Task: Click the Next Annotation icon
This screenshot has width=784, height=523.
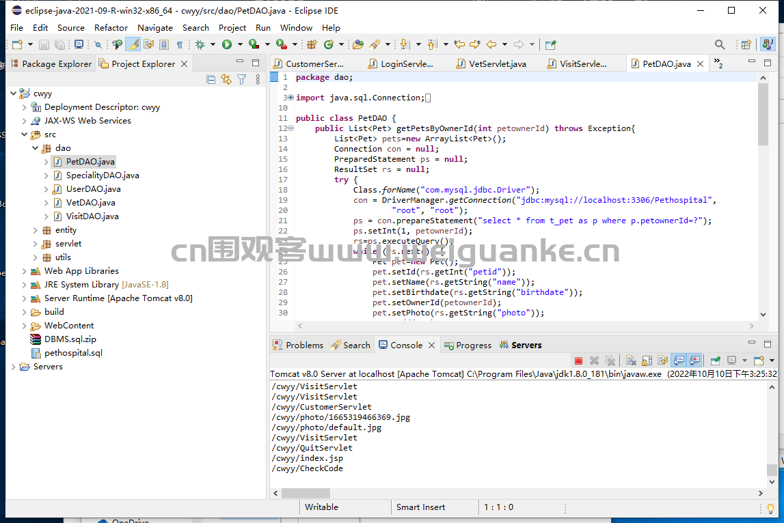Action: (405, 44)
